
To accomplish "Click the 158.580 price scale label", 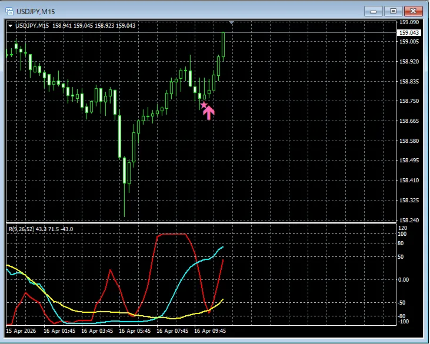I will (409, 141).
